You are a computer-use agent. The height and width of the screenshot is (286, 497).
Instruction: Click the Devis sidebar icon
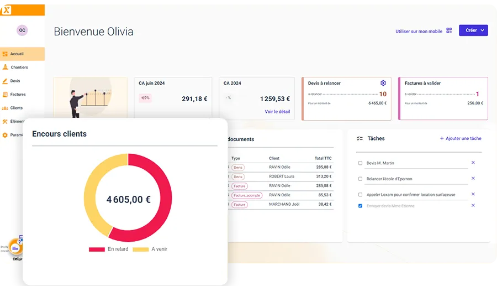click(x=5, y=81)
